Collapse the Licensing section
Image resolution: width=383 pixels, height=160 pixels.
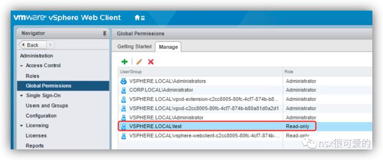tap(22, 126)
